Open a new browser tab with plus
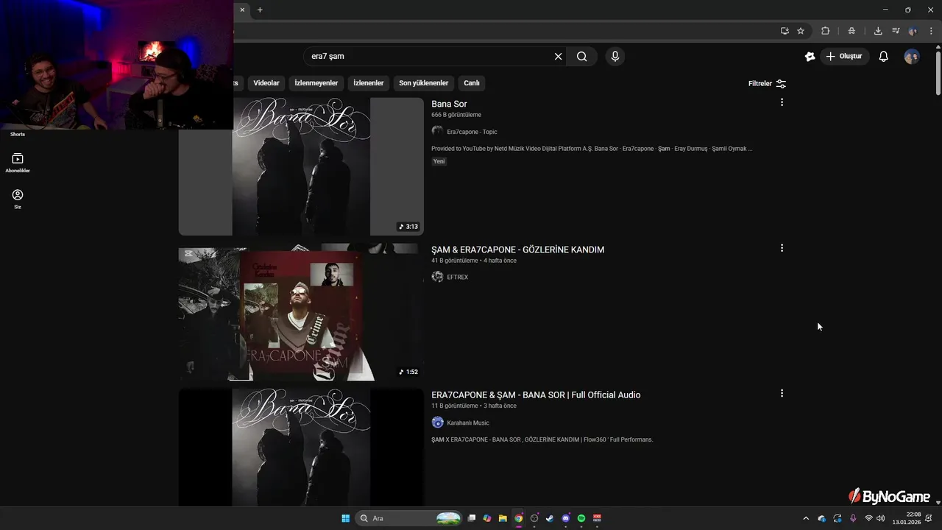The image size is (942, 530). pos(260,10)
